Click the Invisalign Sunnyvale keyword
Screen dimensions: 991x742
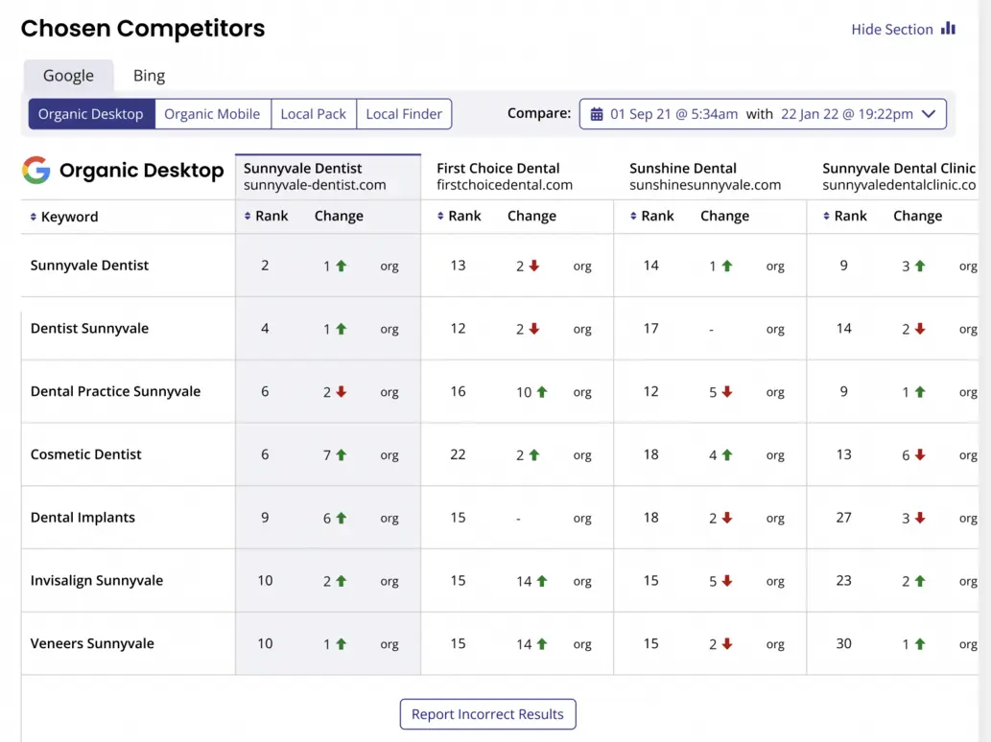tap(97, 581)
